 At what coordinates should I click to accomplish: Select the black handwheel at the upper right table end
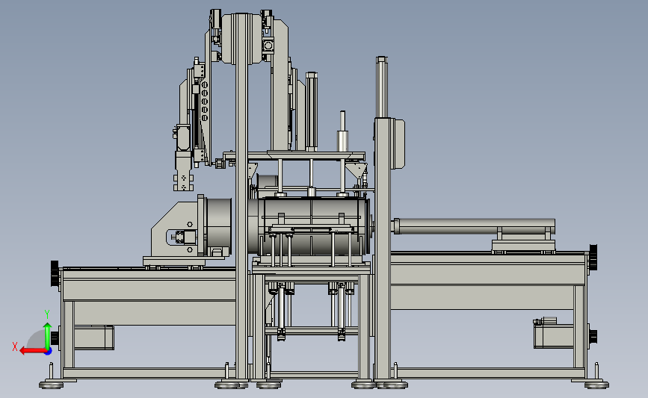coord(593,257)
